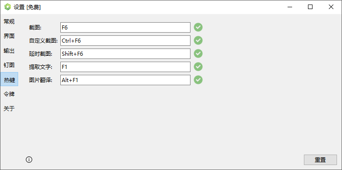Show the 关于 page
This screenshot has height=170, width=342.
pyautogui.click(x=9, y=108)
